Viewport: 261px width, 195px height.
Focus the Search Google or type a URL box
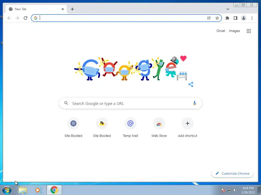coord(130,103)
